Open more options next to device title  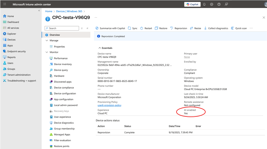coord(96,18)
